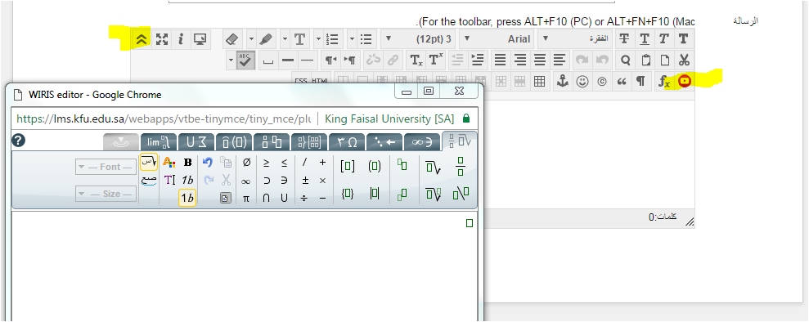This screenshot has width=809, height=322.
Task: Toggle the ABC spell check button
Action: coord(246,60)
